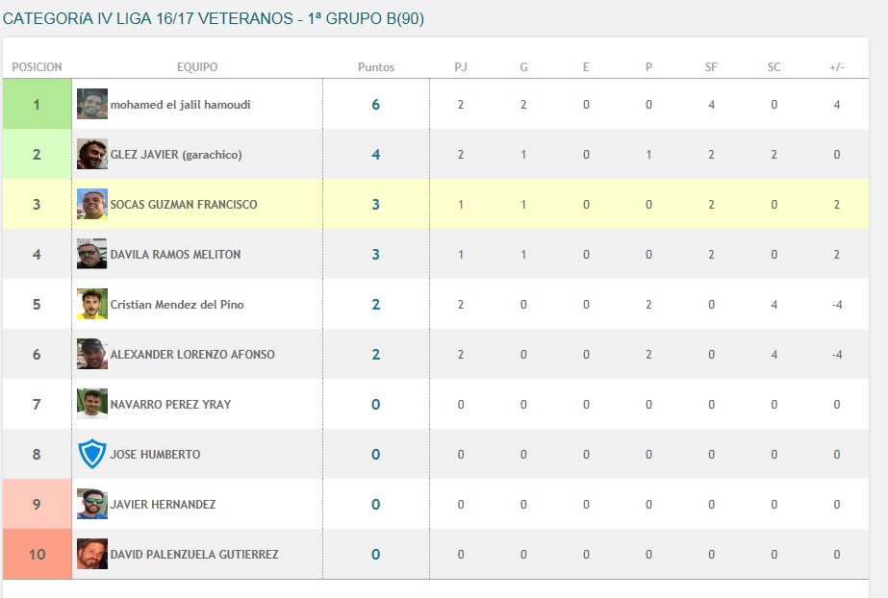Select position 5 cell
Viewport: 888px width, 598px height.
pos(37,305)
